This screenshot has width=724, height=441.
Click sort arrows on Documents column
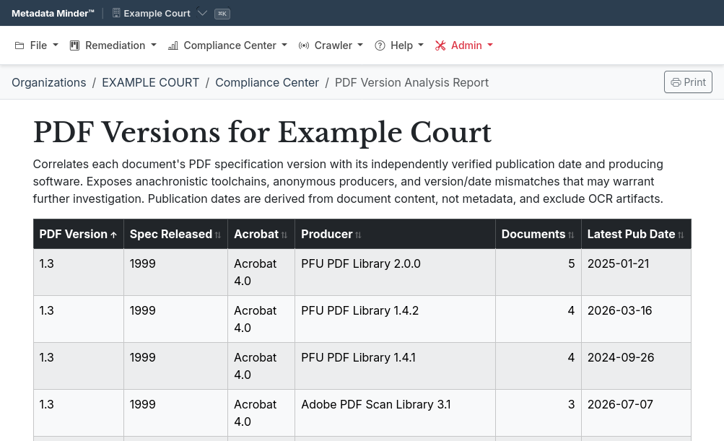571,235
